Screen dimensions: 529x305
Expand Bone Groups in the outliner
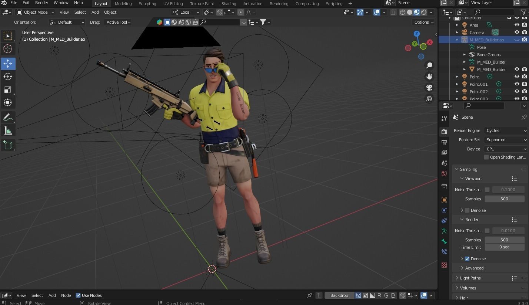465,54
